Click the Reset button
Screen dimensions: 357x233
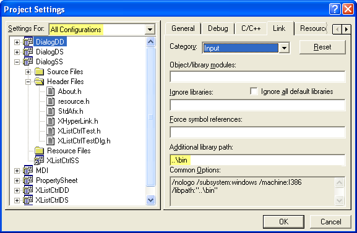click(x=322, y=47)
